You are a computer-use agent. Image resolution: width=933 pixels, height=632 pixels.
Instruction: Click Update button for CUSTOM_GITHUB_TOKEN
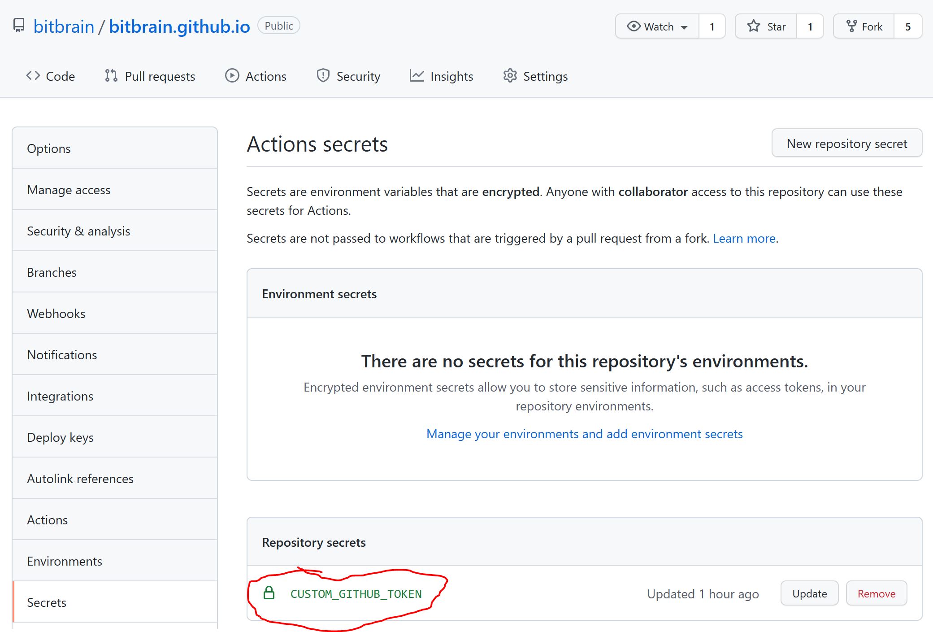pyautogui.click(x=810, y=593)
